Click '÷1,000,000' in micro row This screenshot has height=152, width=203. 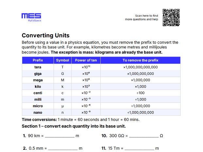(141, 106)
